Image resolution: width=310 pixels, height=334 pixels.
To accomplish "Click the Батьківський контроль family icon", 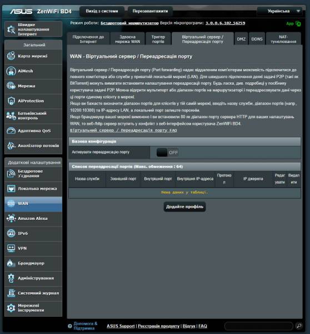I will pyautogui.click(x=11, y=116).
